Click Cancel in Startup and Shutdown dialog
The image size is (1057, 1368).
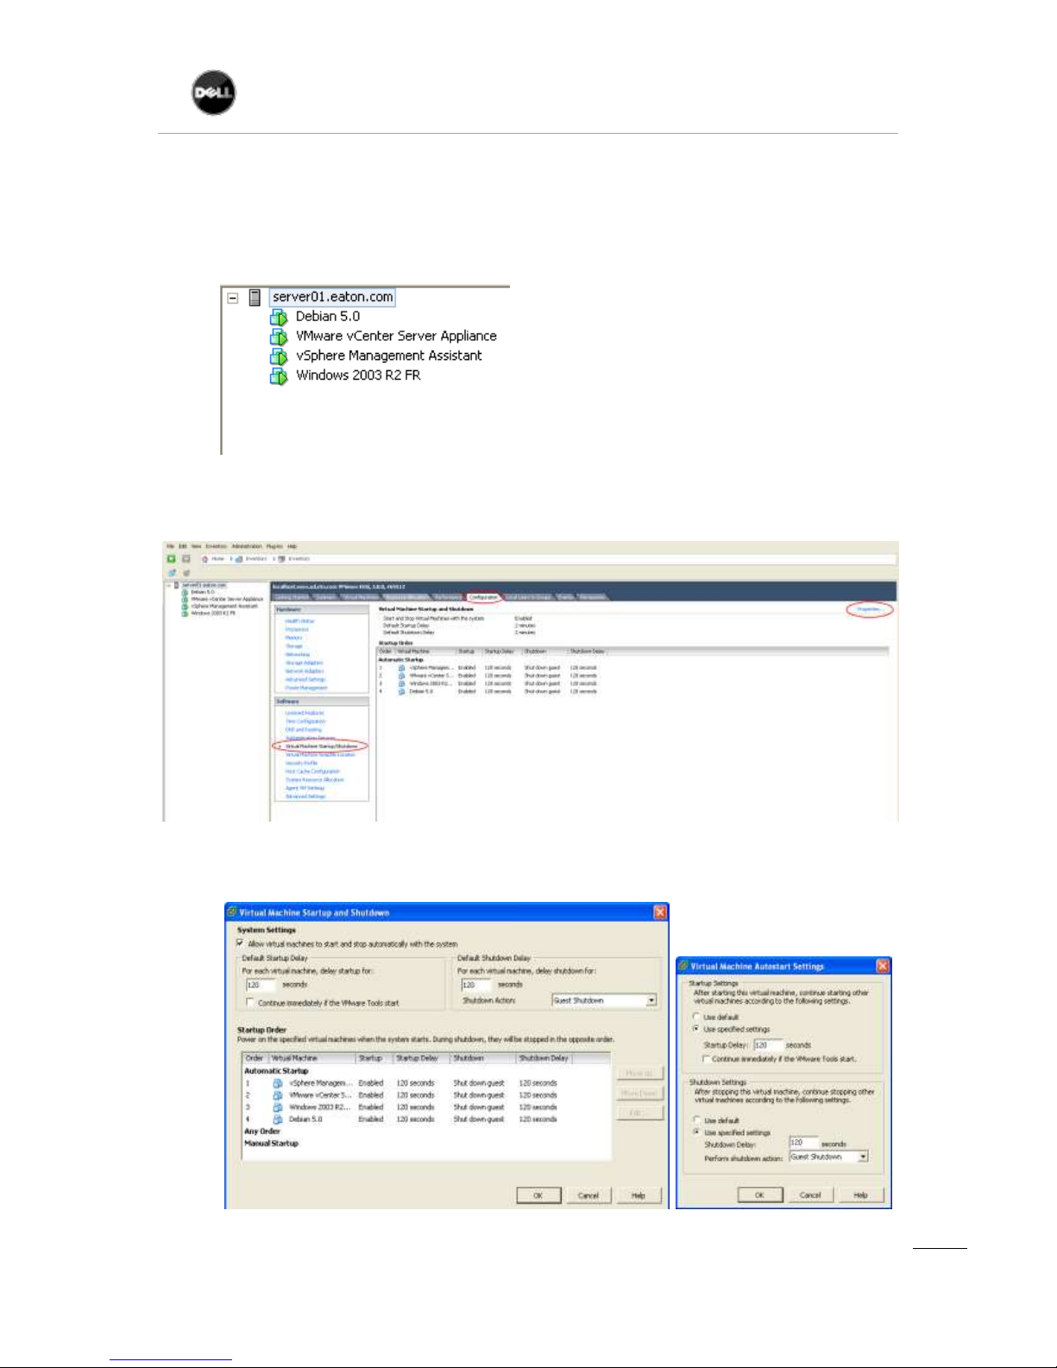tap(588, 1195)
